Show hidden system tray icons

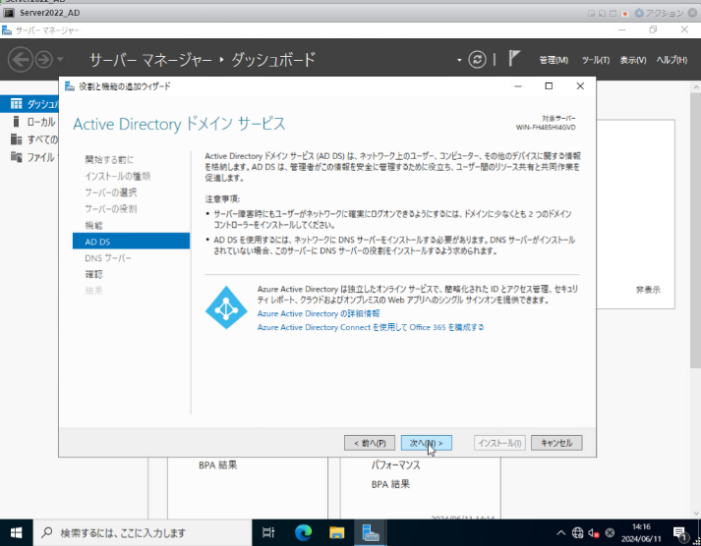point(560,532)
